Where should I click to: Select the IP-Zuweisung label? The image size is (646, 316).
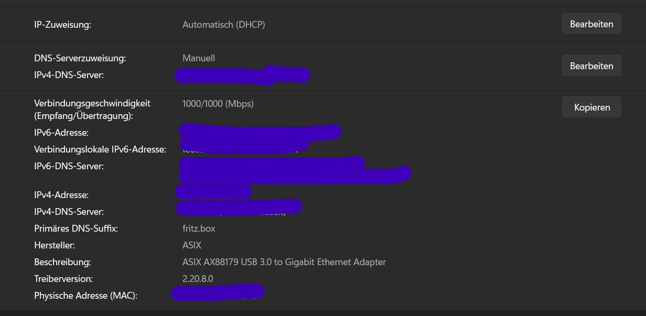pyautogui.click(x=62, y=24)
